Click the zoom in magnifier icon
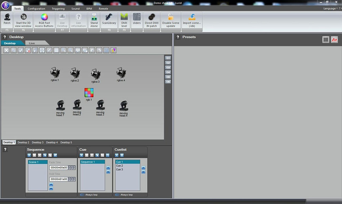This screenshot has height=204, width=342. [x=63, y=50]
